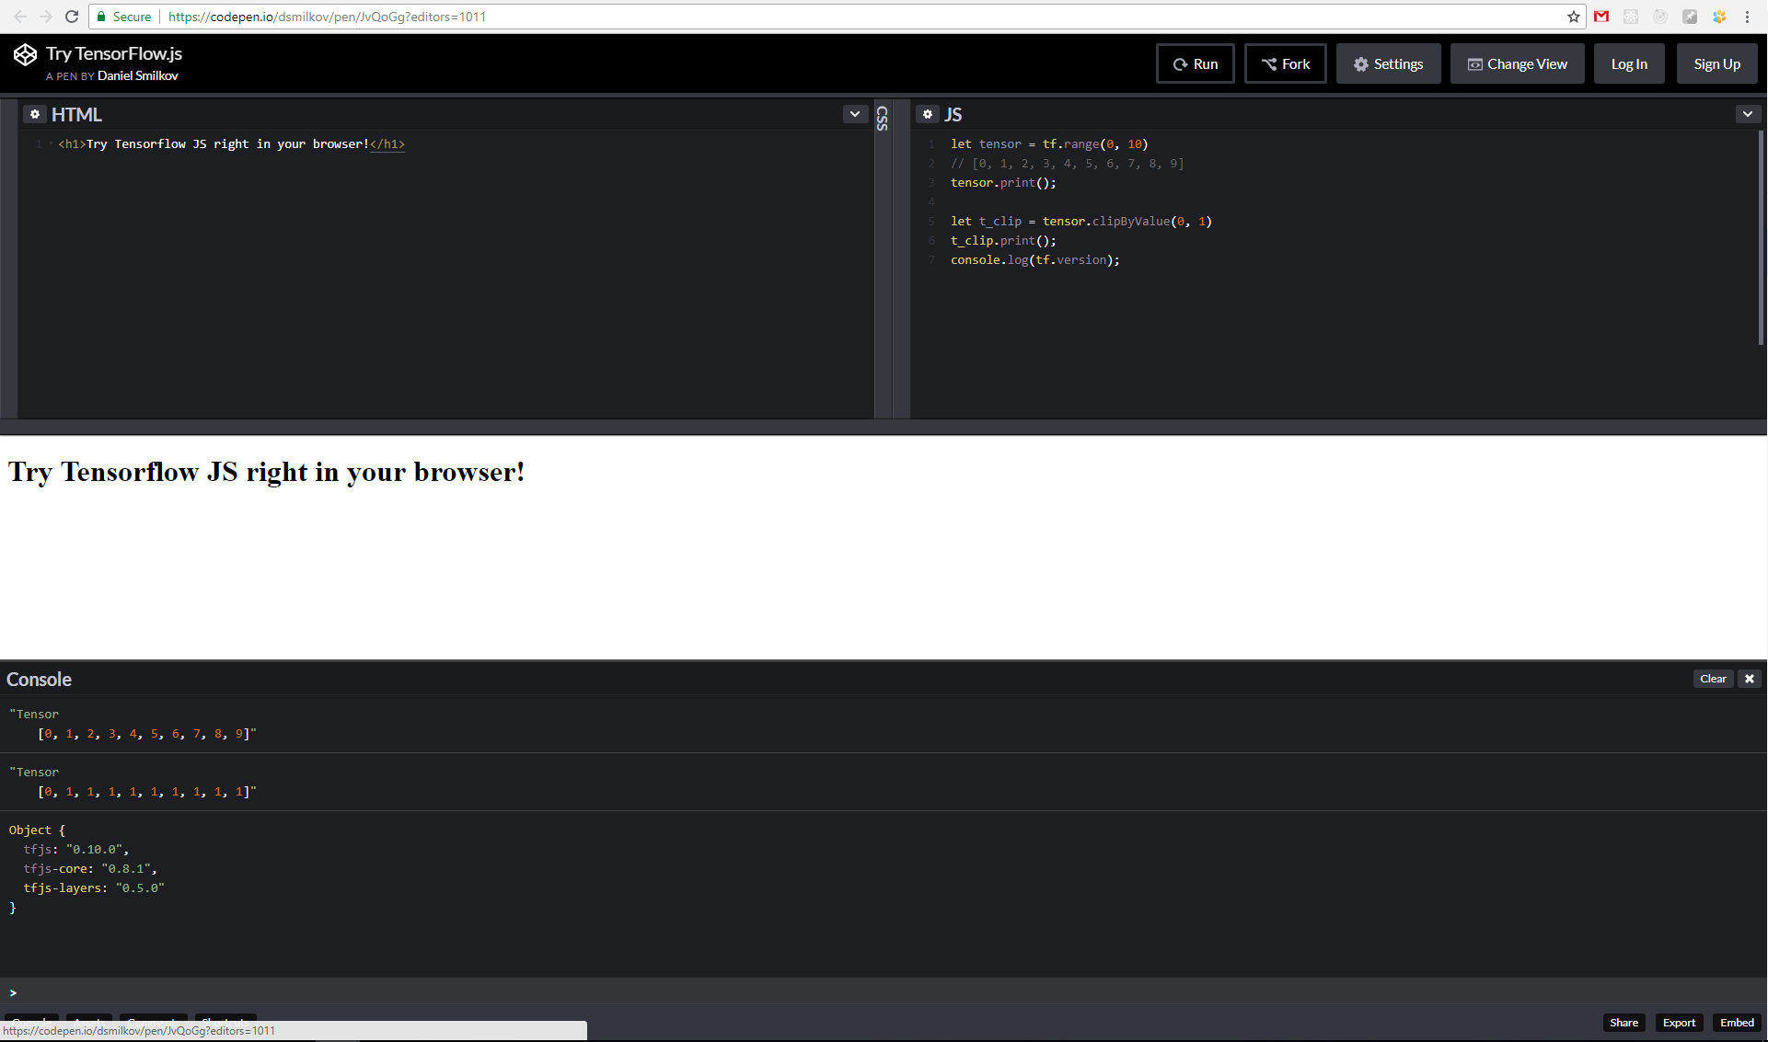Click the HTML editor panel title
Image resolution: width=1768 pixels, height=1042 pixels.
(76, 115)
